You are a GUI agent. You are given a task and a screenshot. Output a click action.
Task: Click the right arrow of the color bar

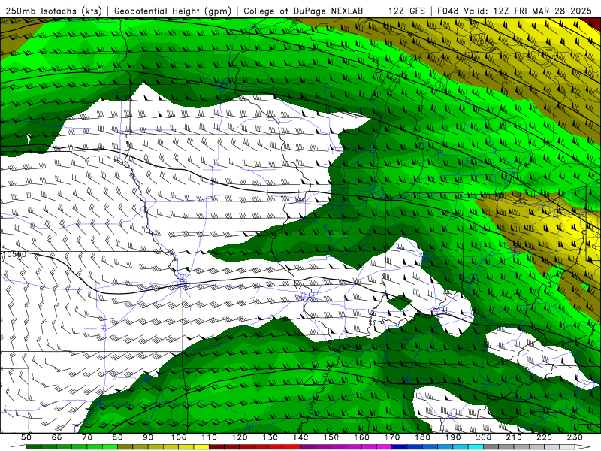(583, 446)
